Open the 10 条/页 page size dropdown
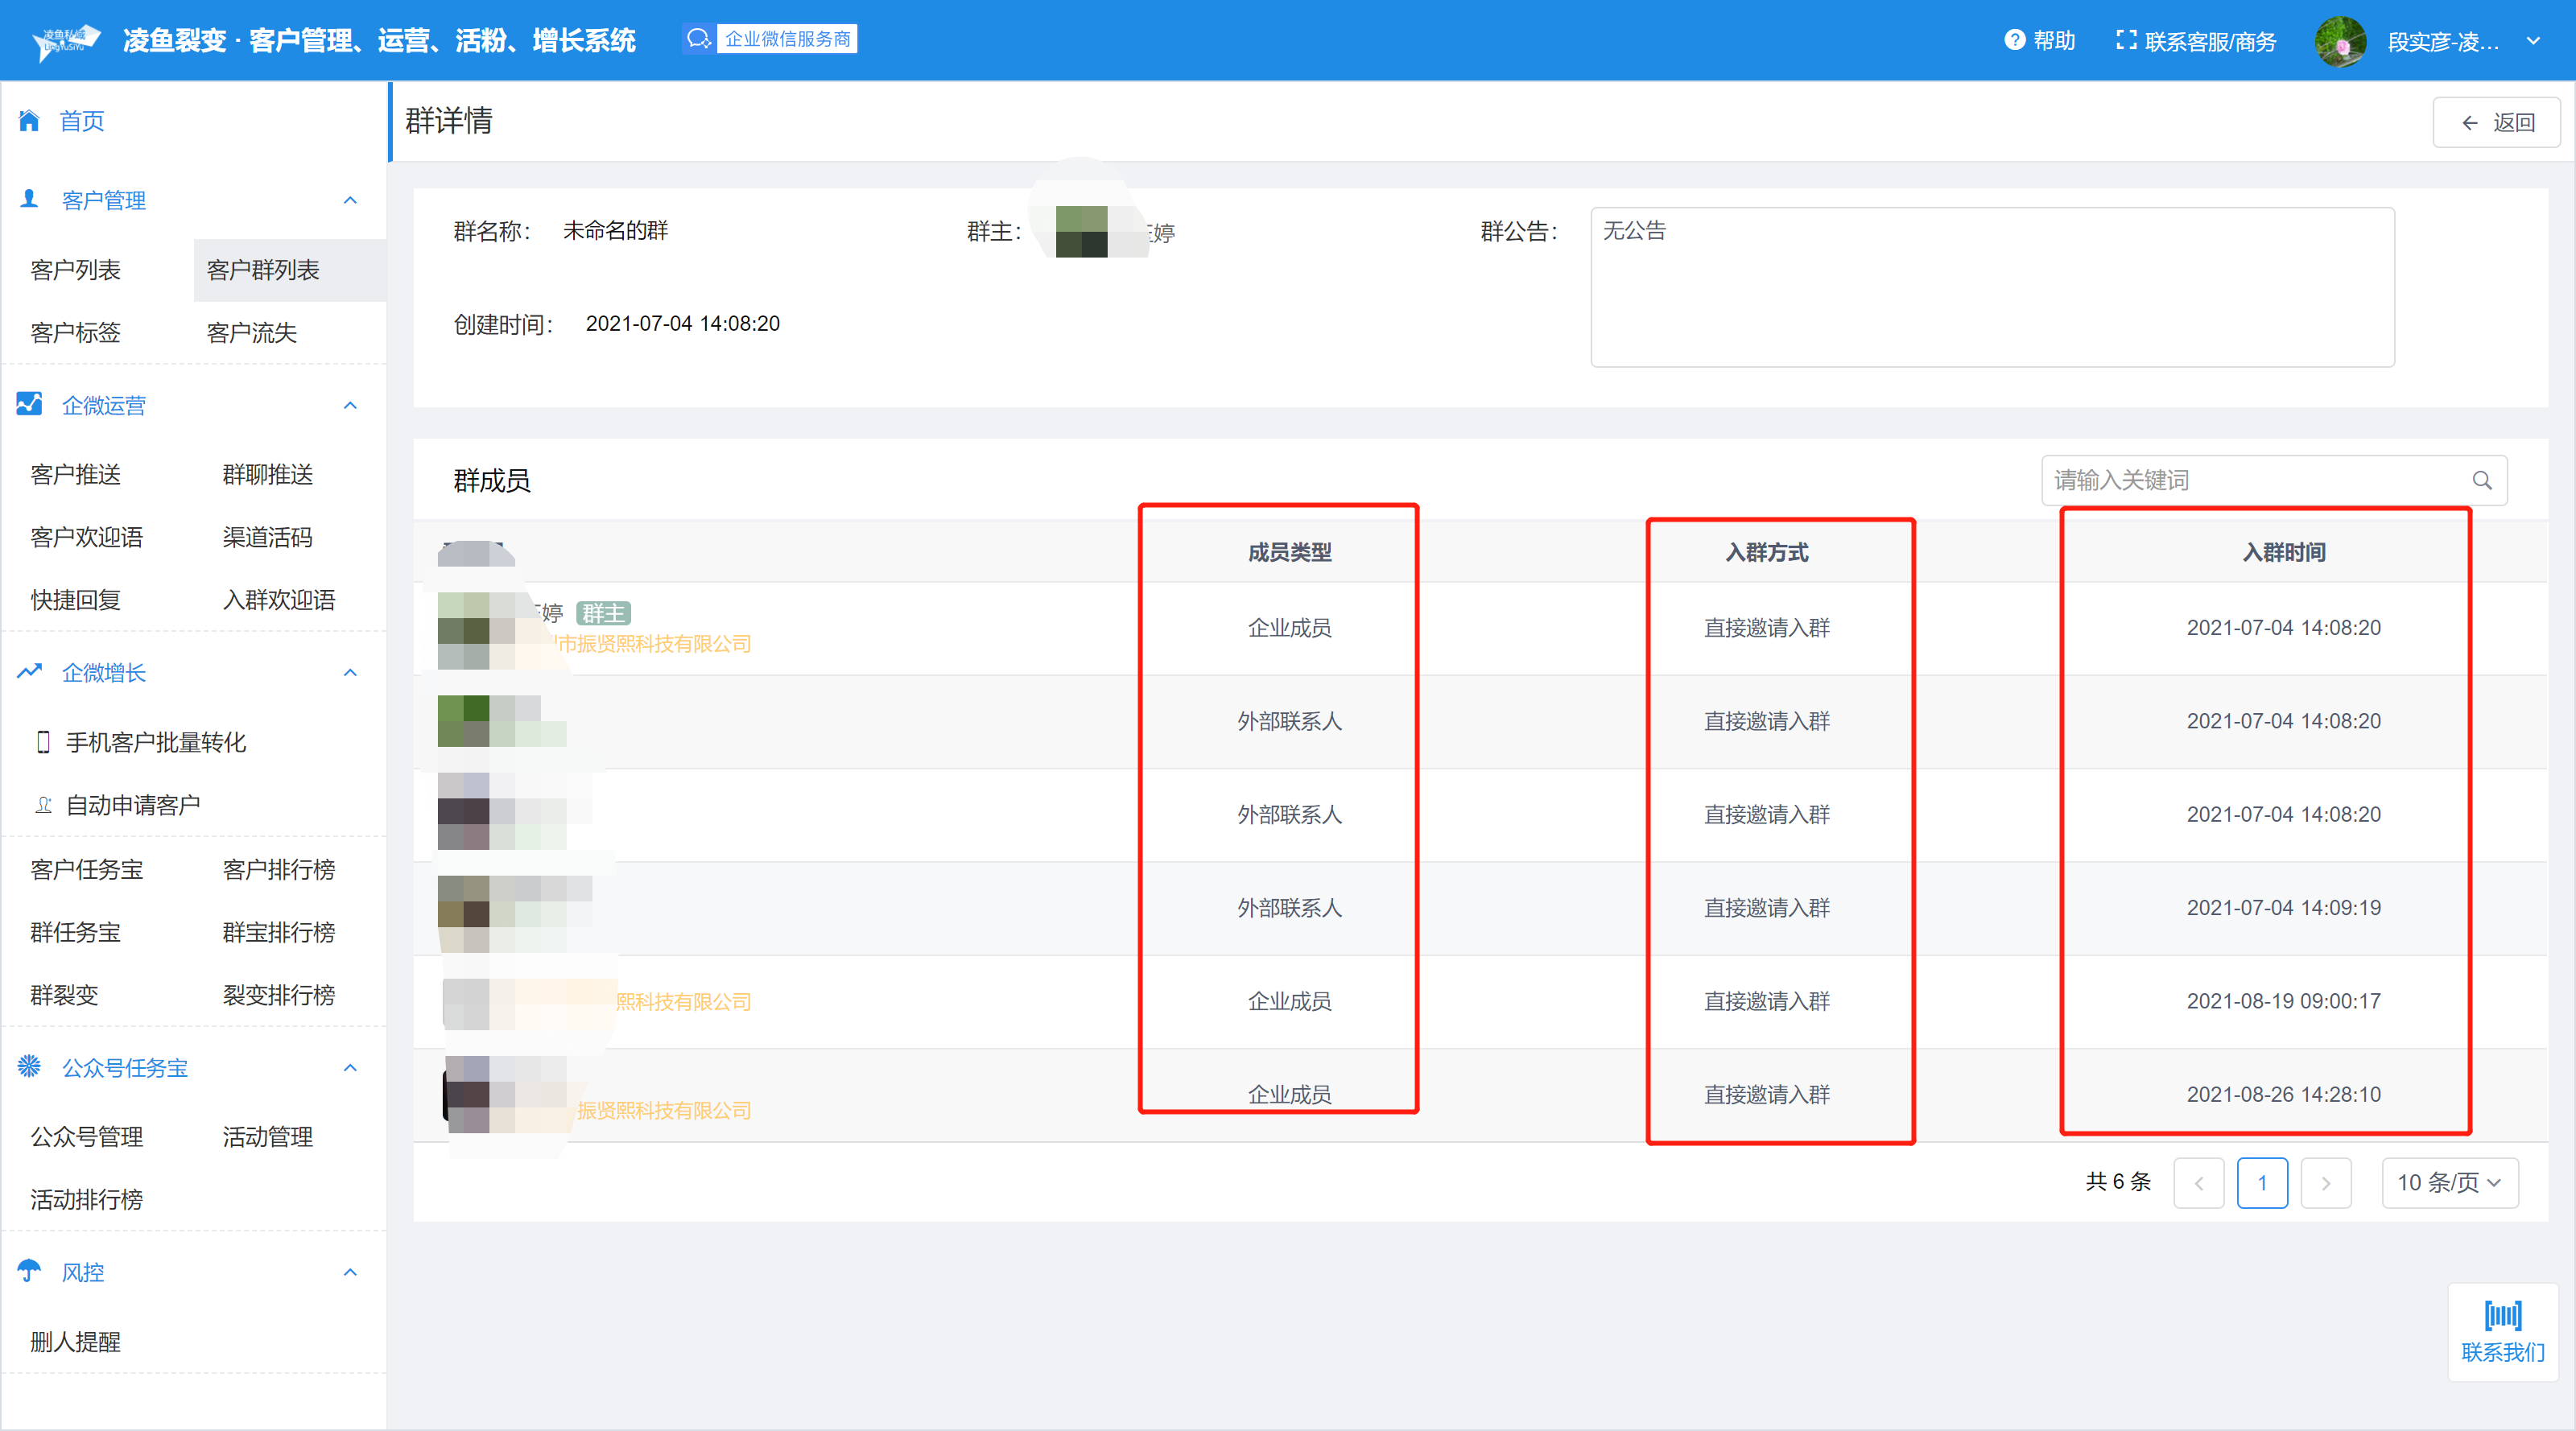Viewport: 2576px width, 1431px height. 2449,1183
